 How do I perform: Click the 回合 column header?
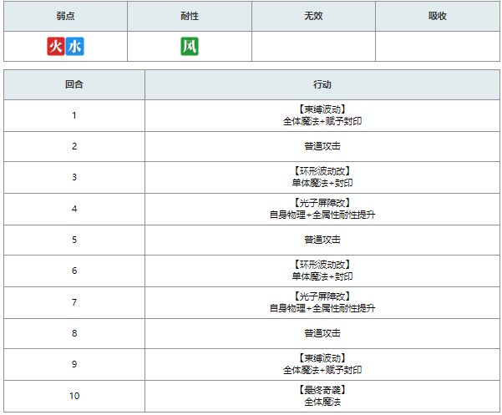pyautogui.click(x=74, y=84)
